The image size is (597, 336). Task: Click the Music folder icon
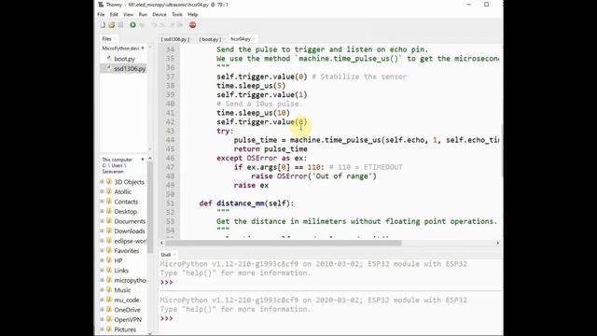pyautogui.click(x=109, y=290)
